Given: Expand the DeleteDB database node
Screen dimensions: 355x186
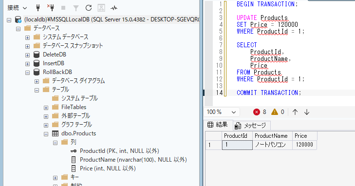Looking at the screenshot, I should pos(27,55).
